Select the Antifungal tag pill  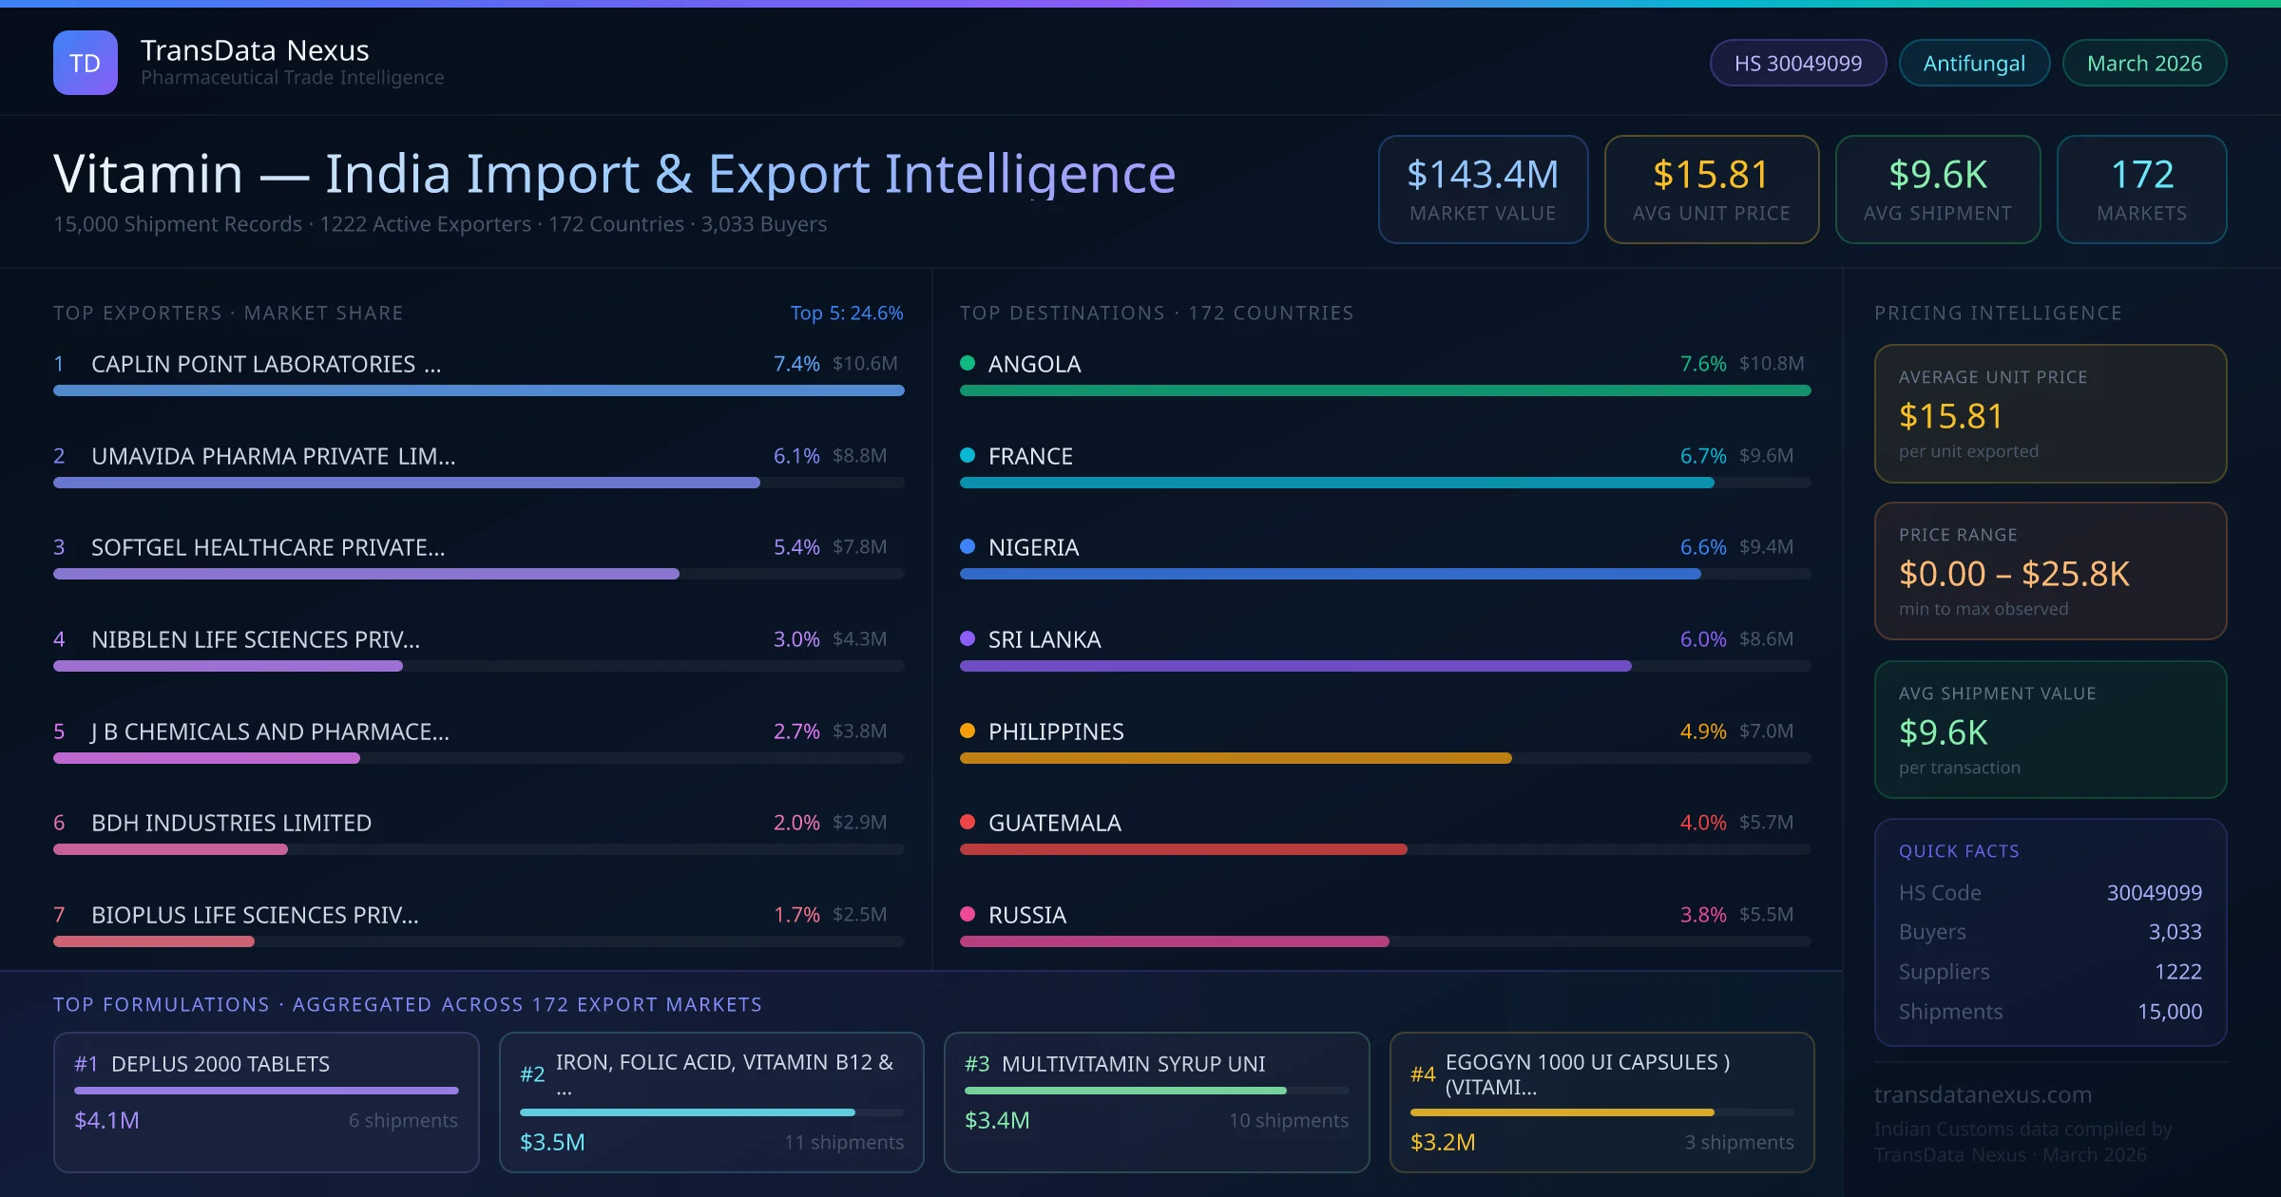[x=1973, y=63]
